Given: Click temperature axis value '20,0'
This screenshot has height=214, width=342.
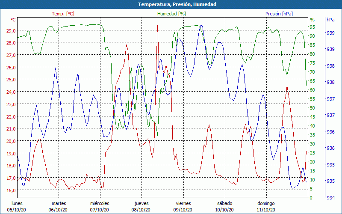Looking at the screenshot, I should click(11, 141).
